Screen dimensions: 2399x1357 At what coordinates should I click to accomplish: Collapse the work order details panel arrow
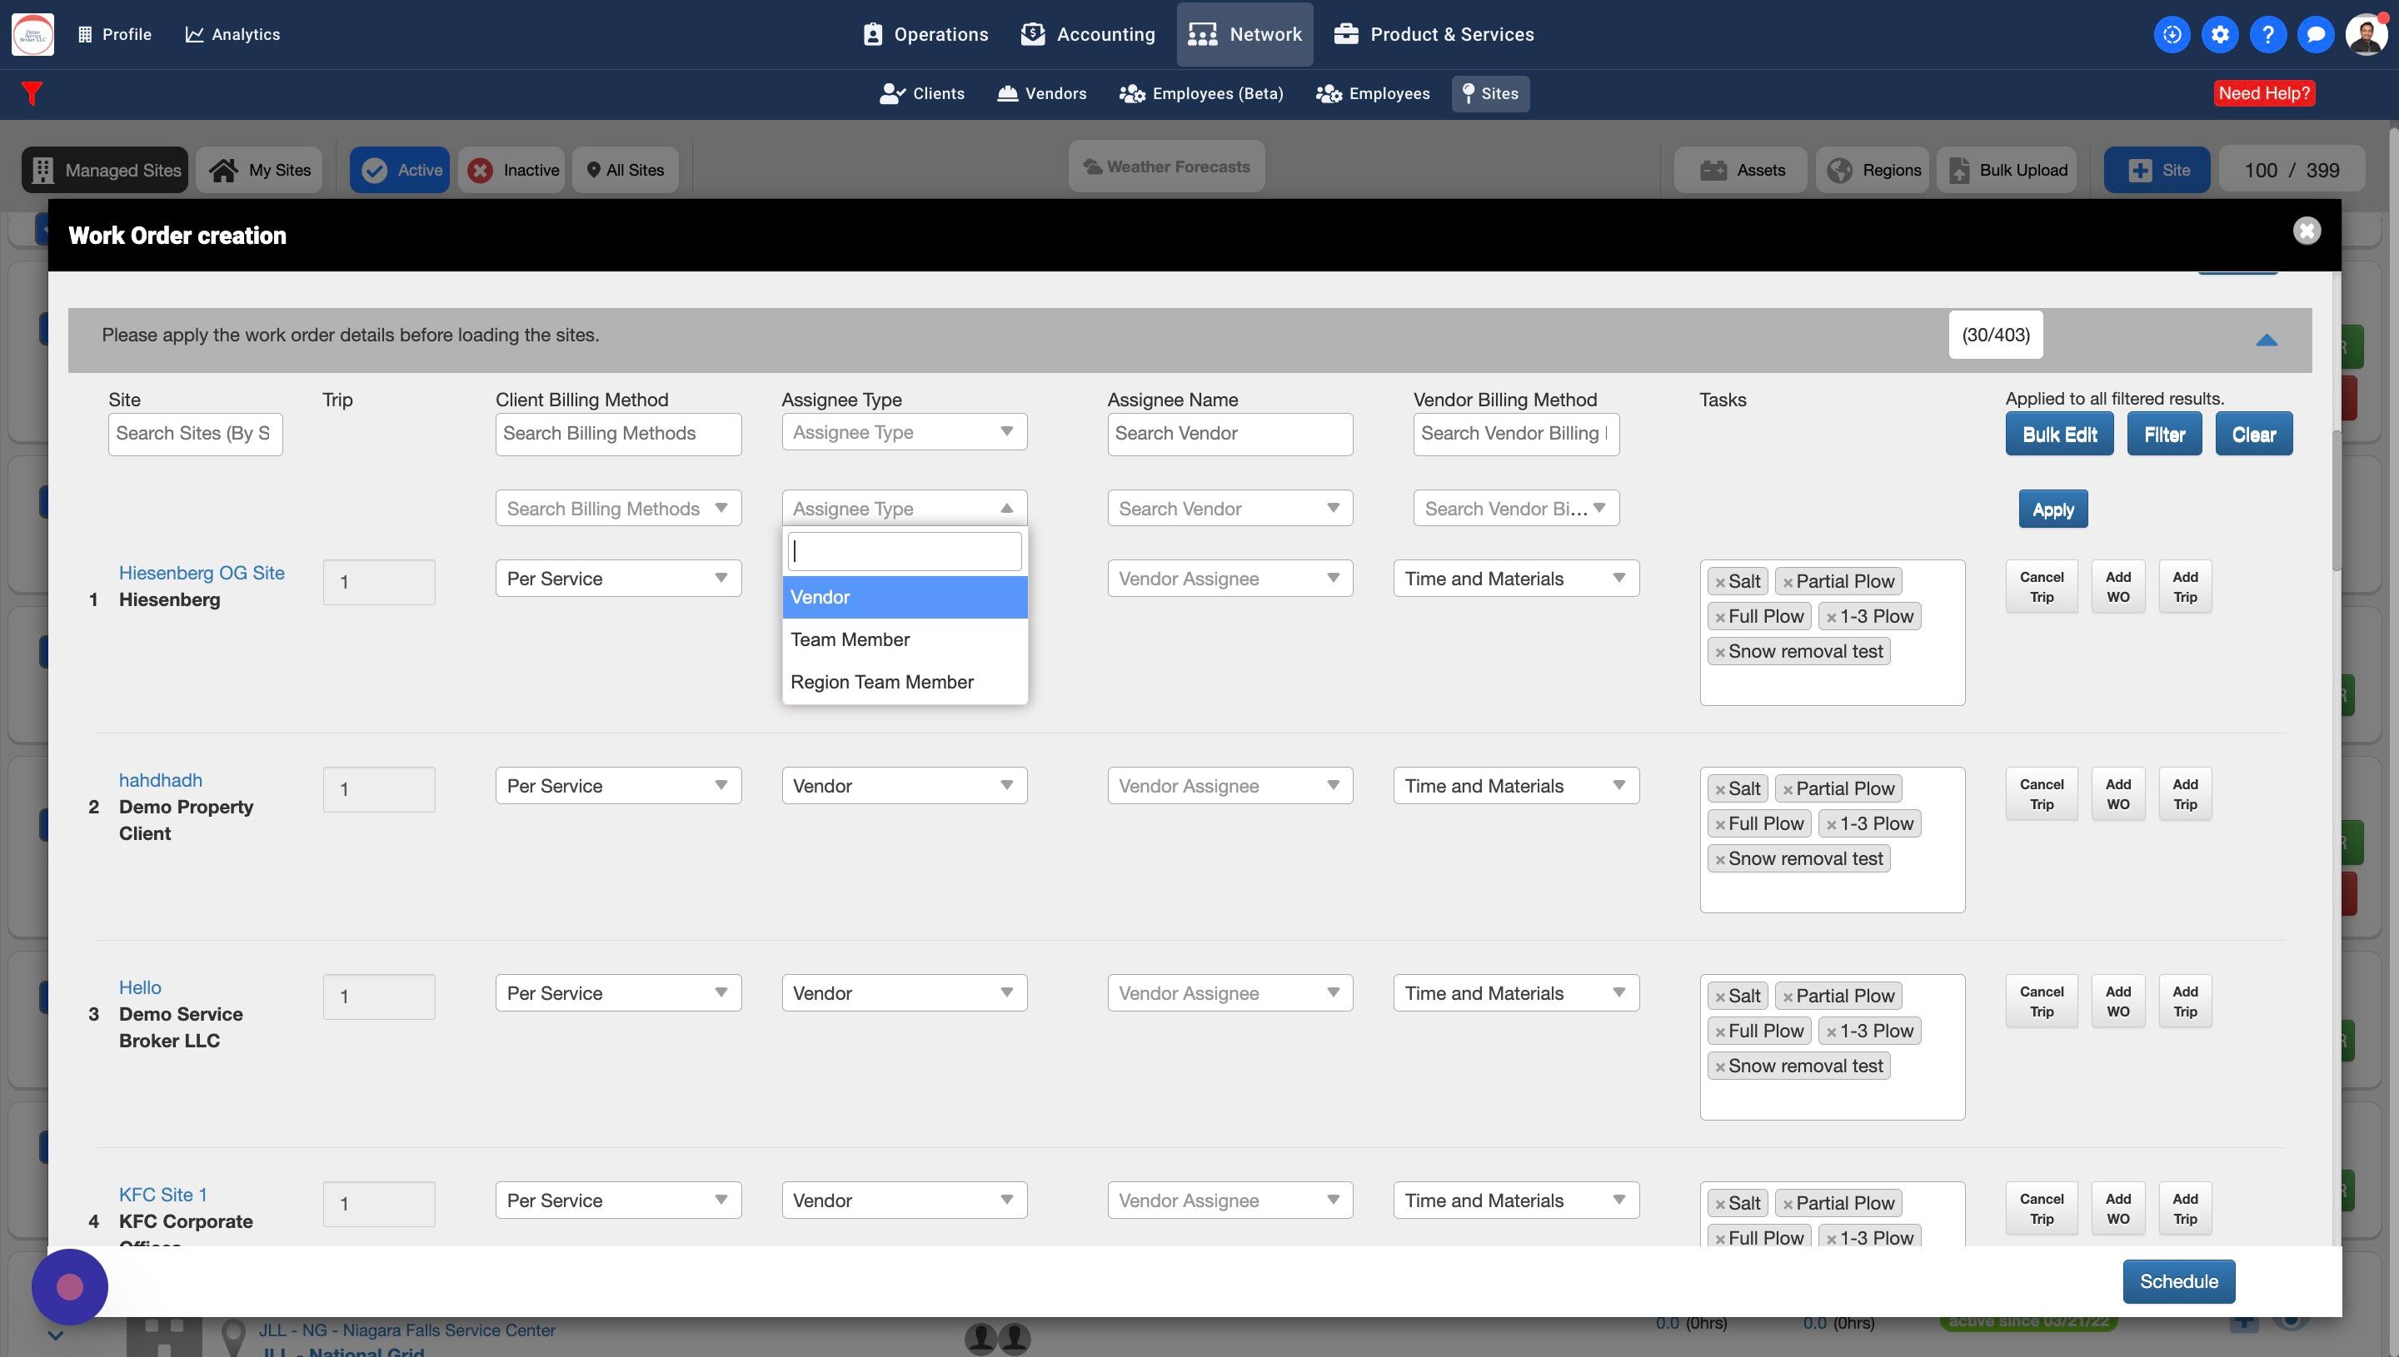pos(2267,340)
